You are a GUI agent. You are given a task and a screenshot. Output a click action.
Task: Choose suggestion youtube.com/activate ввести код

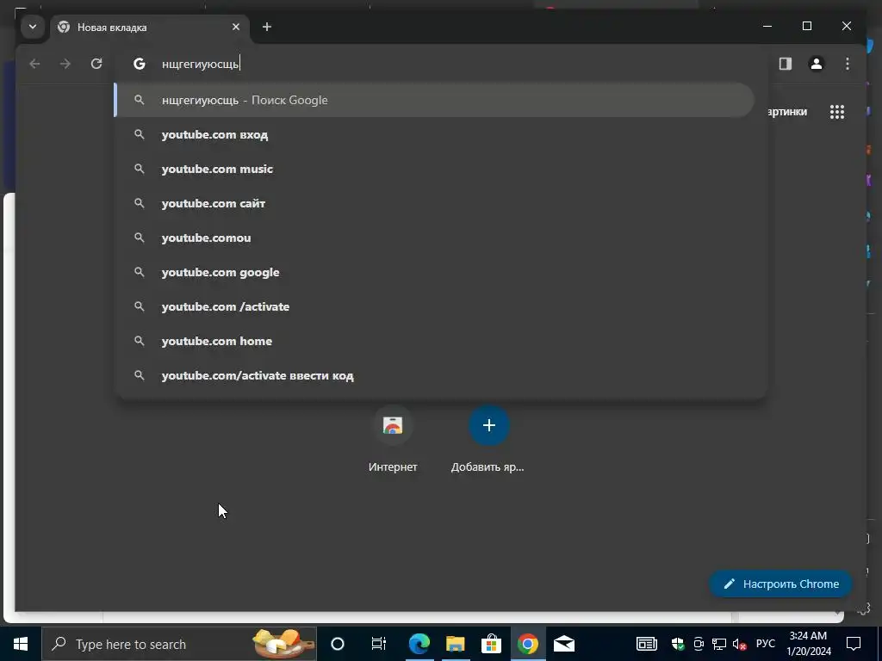pyautogui.click(x=434, y=375)
